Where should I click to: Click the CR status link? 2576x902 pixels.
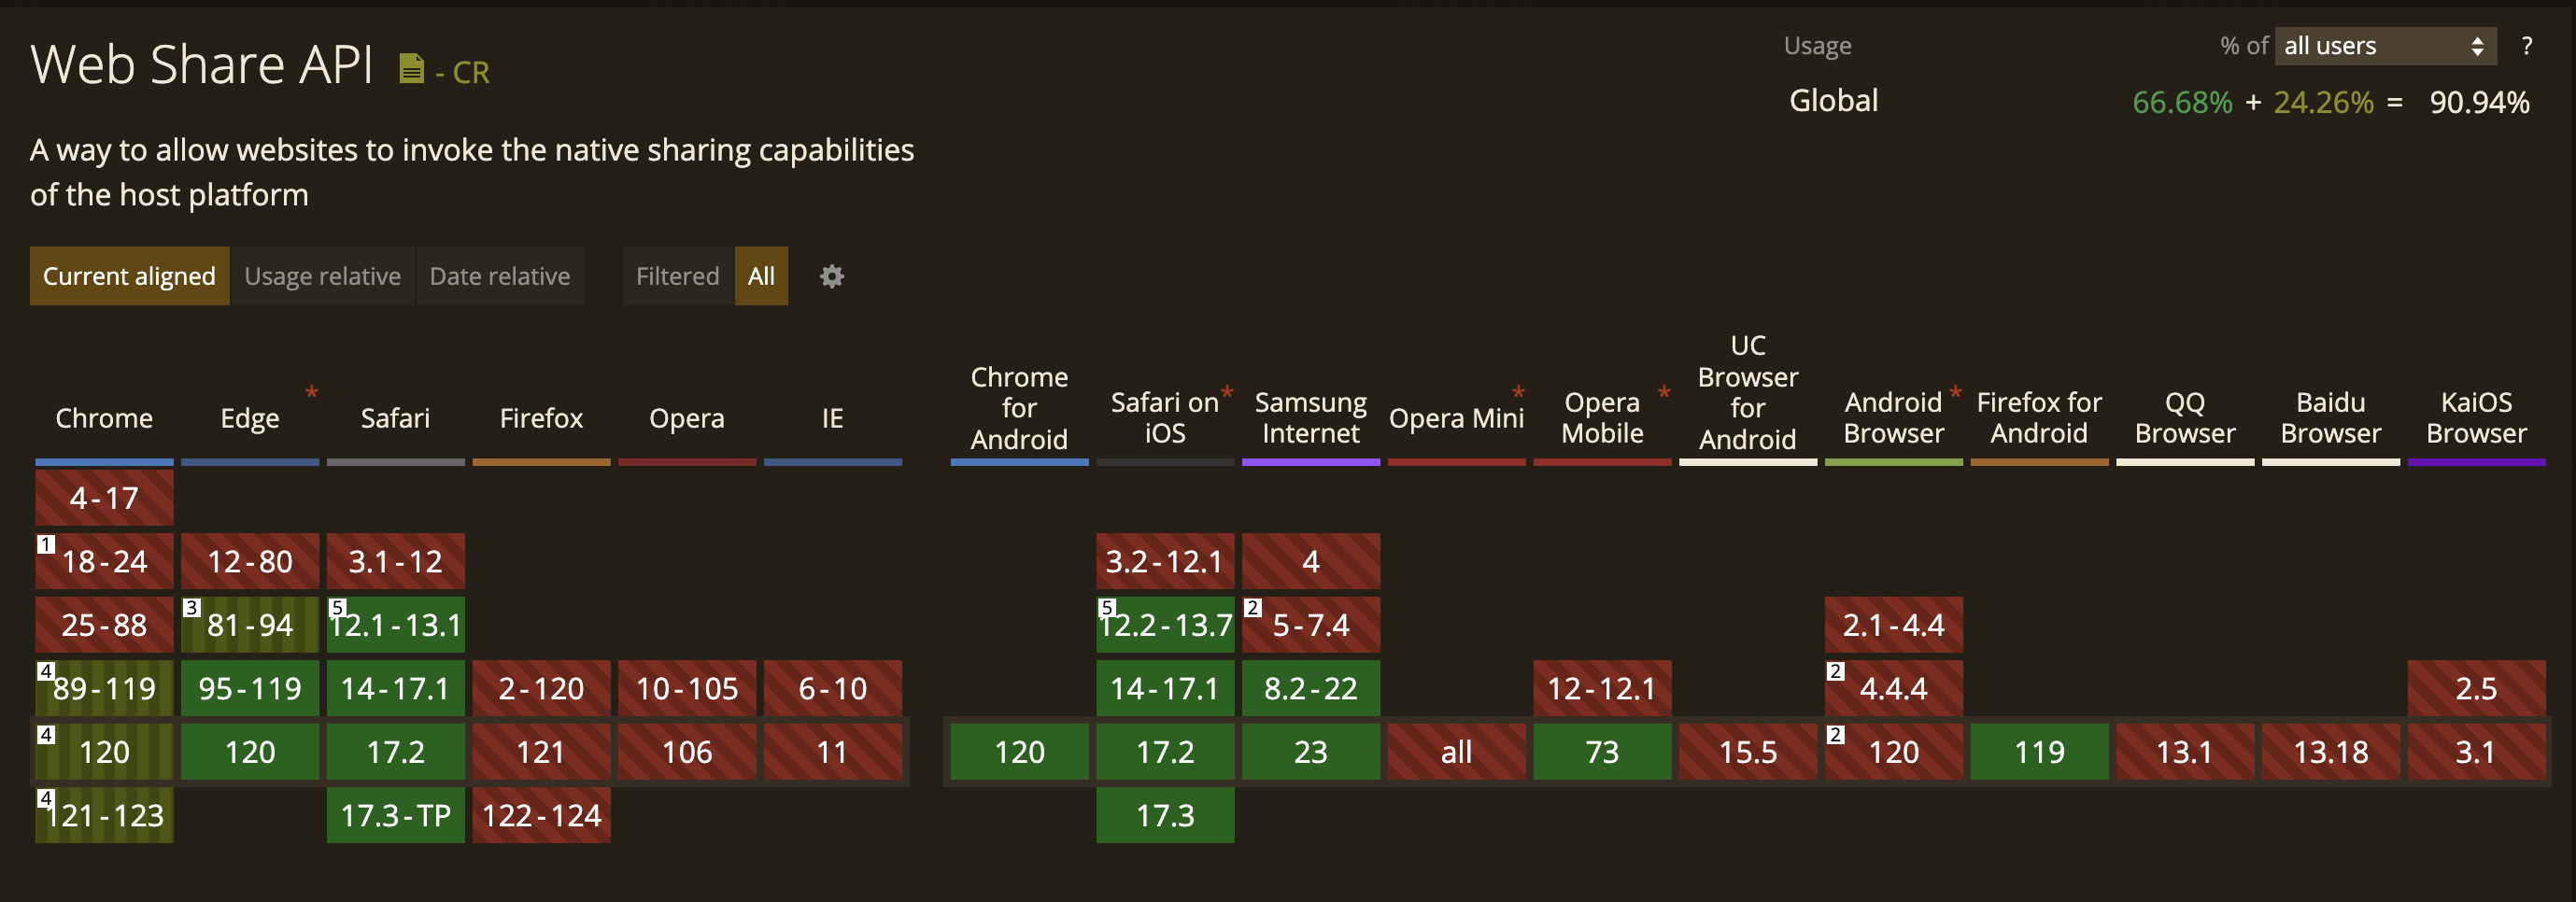coord(462,72)
